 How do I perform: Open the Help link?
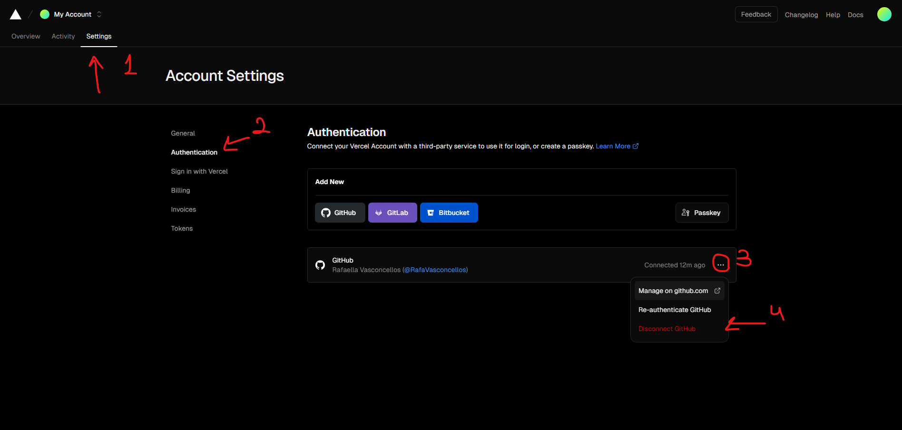point(833,15)
